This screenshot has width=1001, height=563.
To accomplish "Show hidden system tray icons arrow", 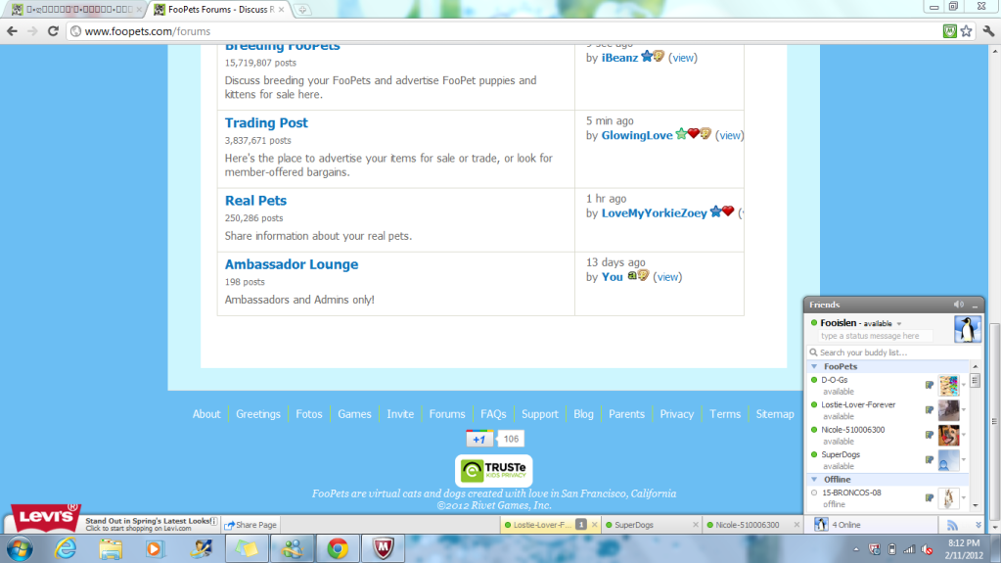I will pyautogui.click(x=856, y=549).
